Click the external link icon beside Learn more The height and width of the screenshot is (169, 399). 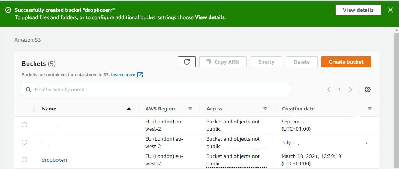[x=140, y=75]
